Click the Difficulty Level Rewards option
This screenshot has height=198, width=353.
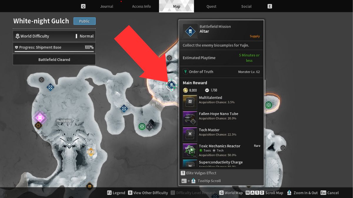(x=194, y=193)
